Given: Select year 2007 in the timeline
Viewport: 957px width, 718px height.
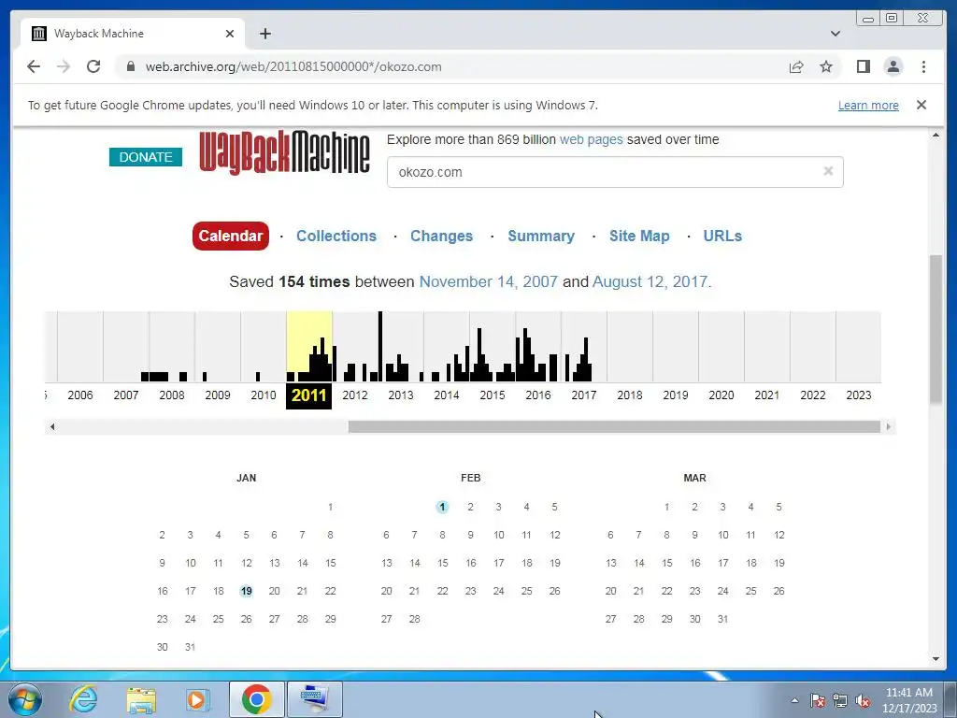Looking at the screenshot, I should [x=126, y=395].
